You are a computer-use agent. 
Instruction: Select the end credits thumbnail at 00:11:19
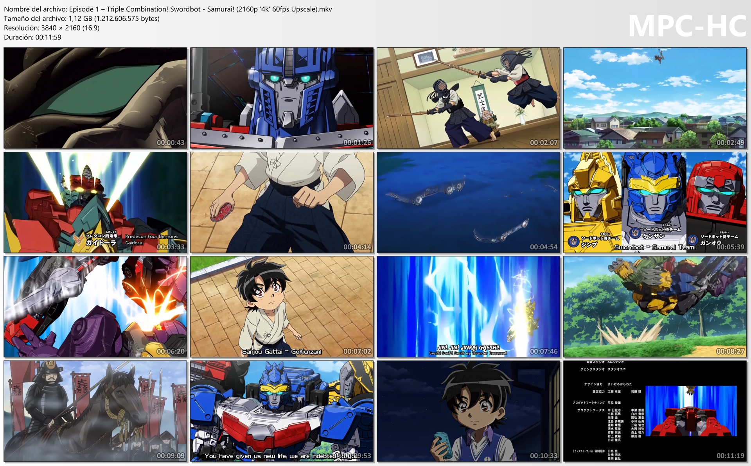(655, 411)
